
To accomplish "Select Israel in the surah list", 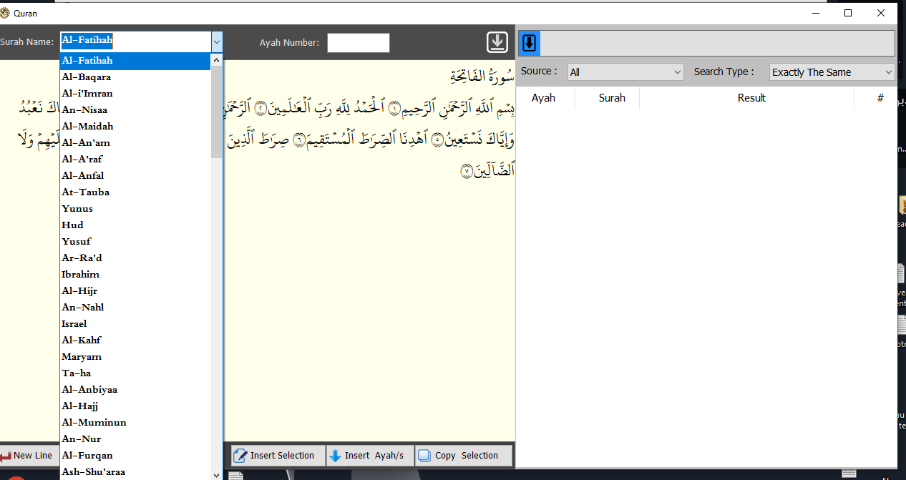I will click(x=135, y=324).
